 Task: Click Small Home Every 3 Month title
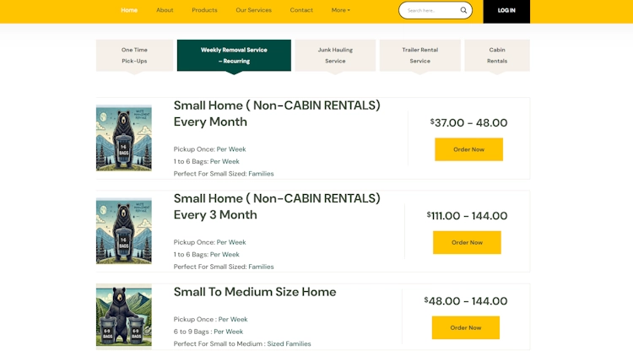[x=277, y=206]
